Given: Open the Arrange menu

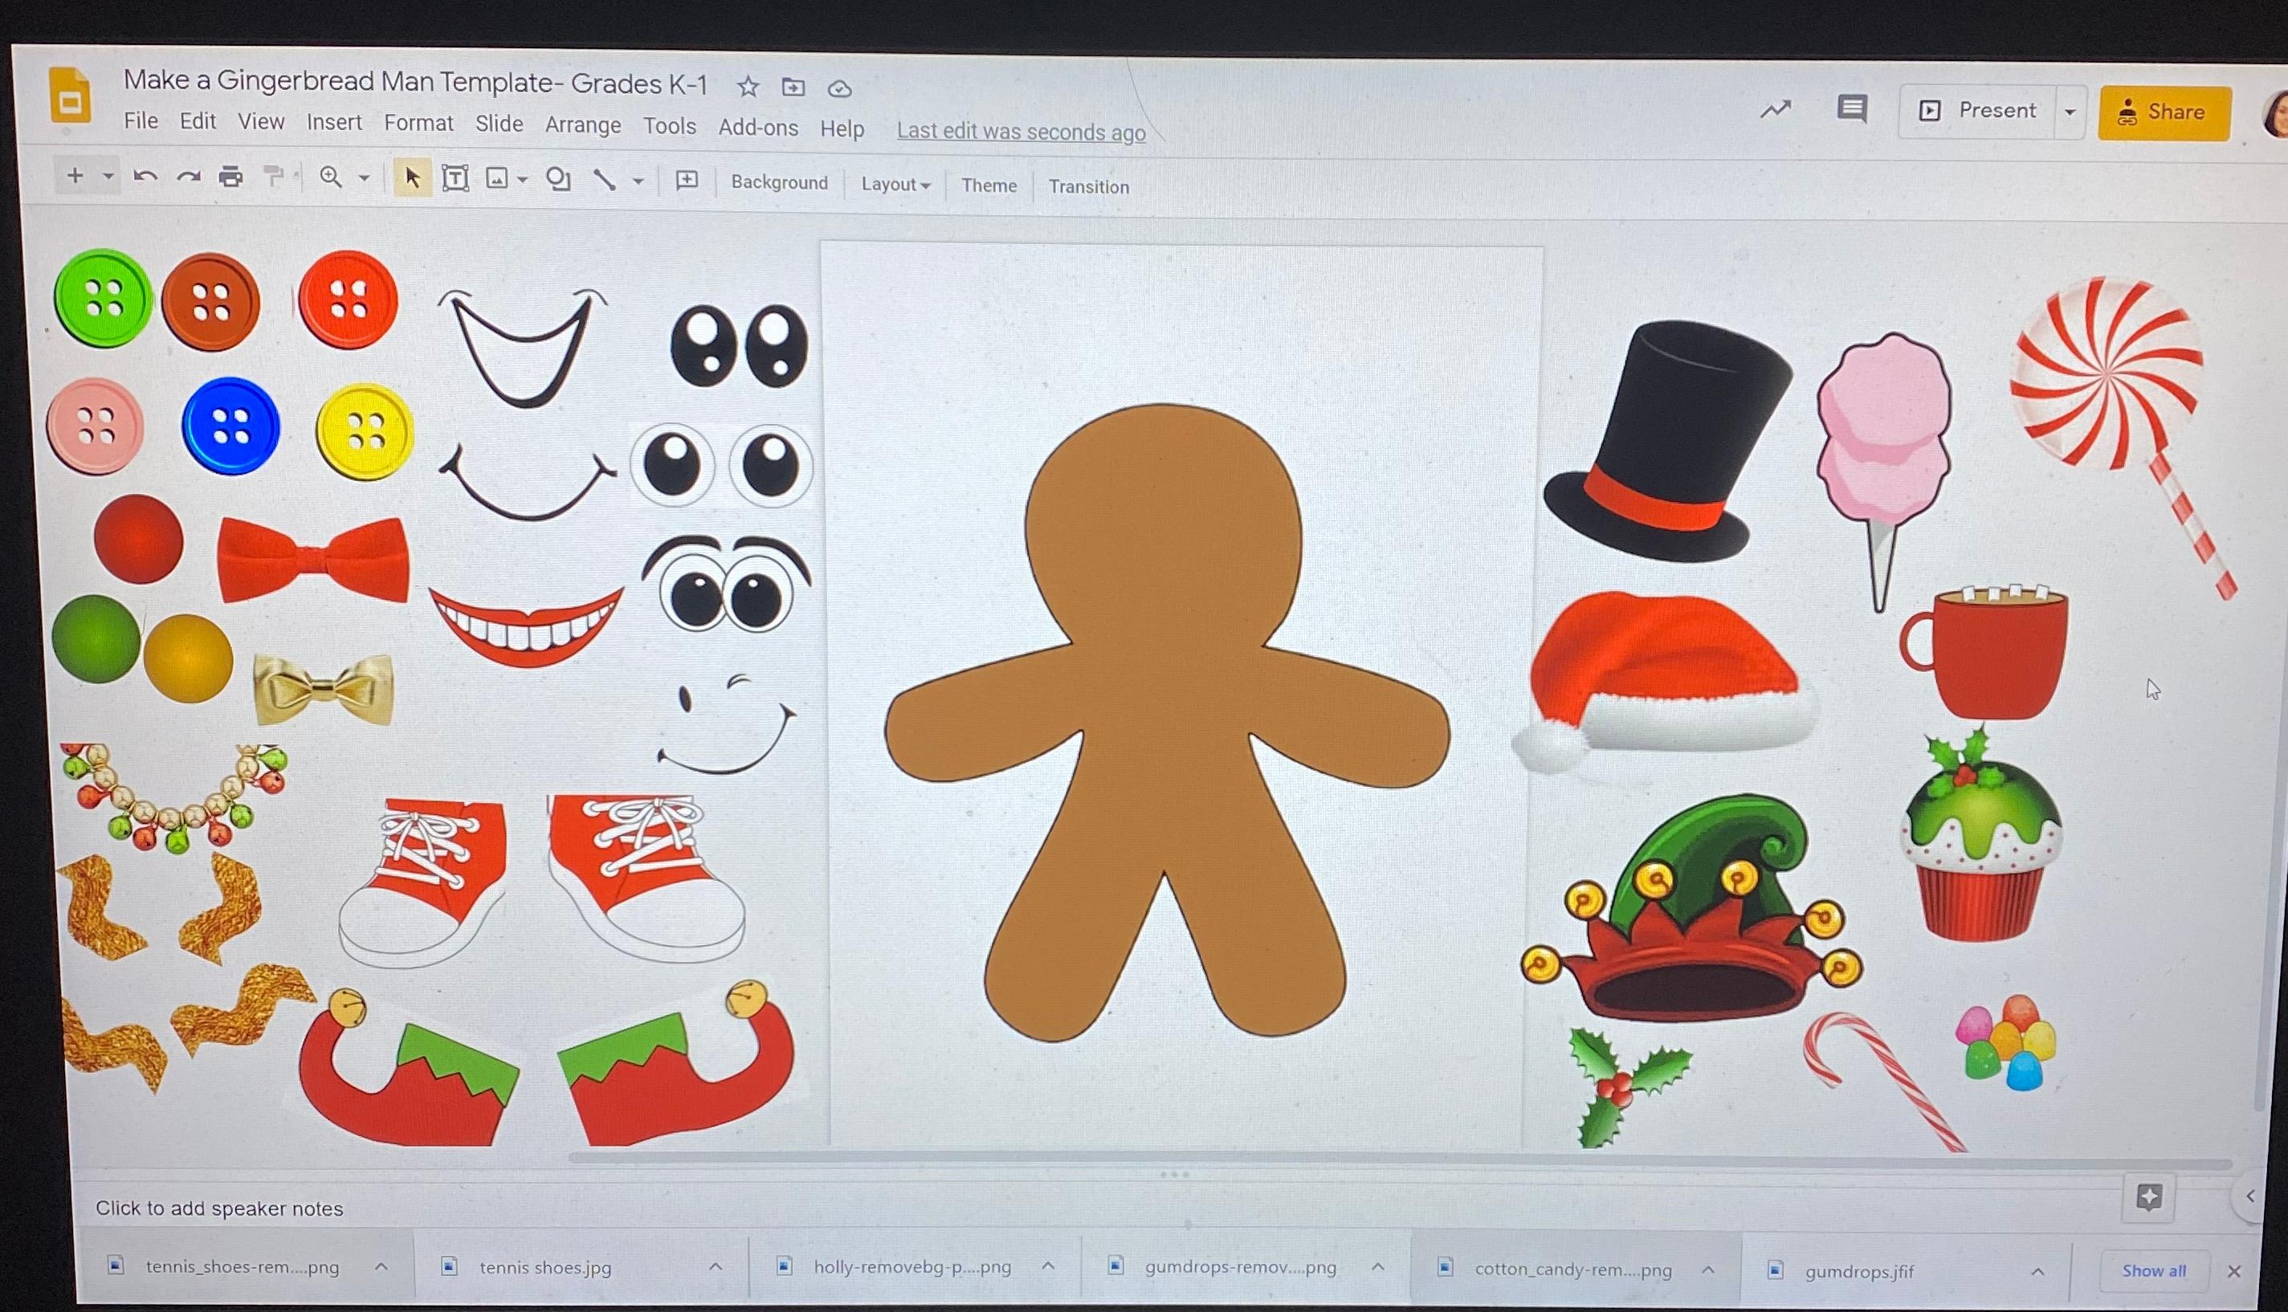Looking at the screenshot, I should [x=582, y=125].
